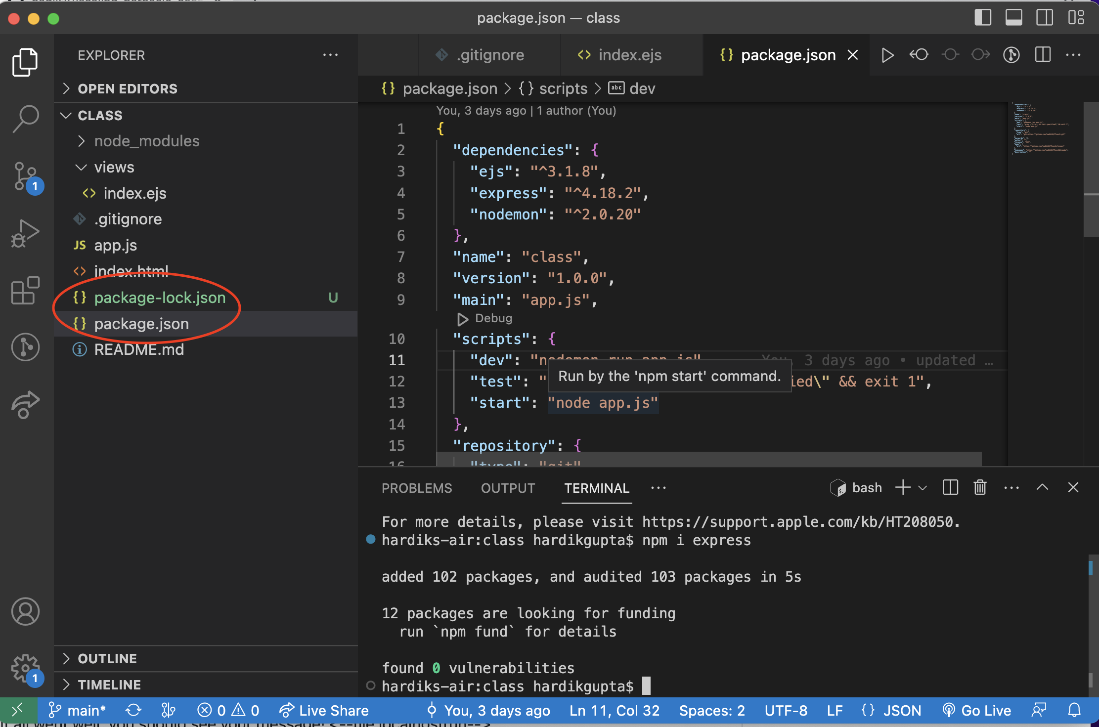
Task: Switch to the PROBLEMS tab
Action: [417, 488]
